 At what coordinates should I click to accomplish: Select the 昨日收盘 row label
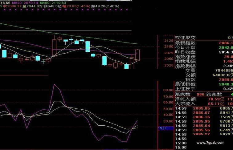185,52
